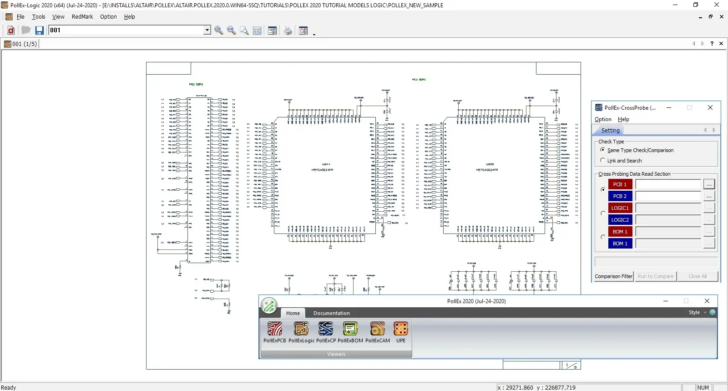Viewport: 728px width, 391px height.
Task: Click the blue LOGIC2 color label
Action: pos(620,220)
